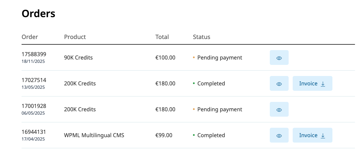356x155 pixels.
Task: Select order number 17001928
Action: click(34, 106)
